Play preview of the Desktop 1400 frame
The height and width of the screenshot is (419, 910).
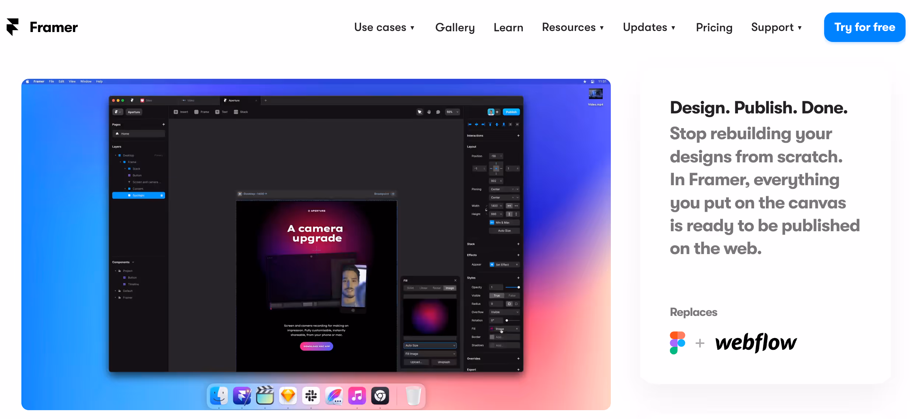pyautogui.click(x=240, y=194)
